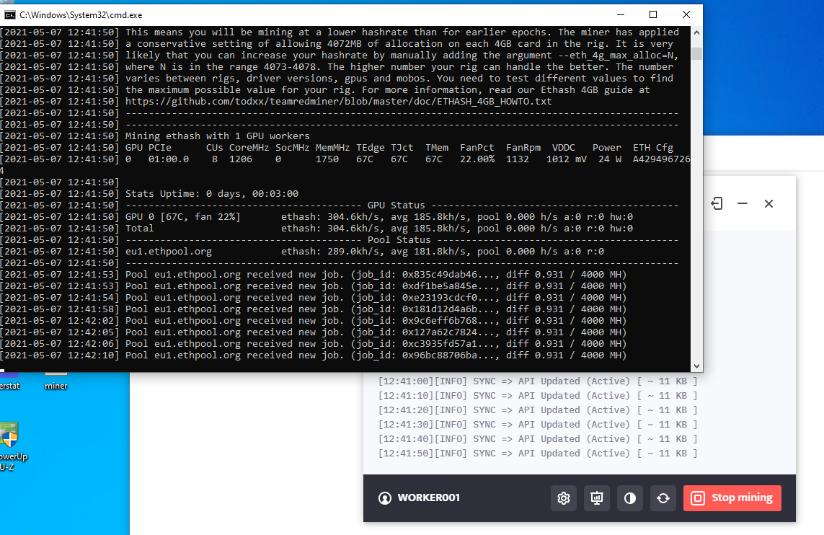Click the WORKER001 user avatar icon

tap(385, 498)
